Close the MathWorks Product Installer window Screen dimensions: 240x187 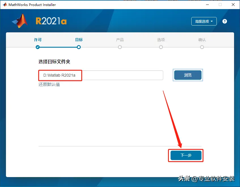point(233,5)
